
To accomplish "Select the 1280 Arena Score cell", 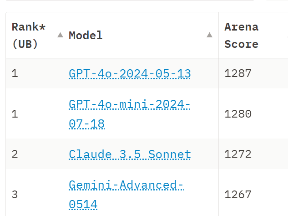I will [238, 114].
